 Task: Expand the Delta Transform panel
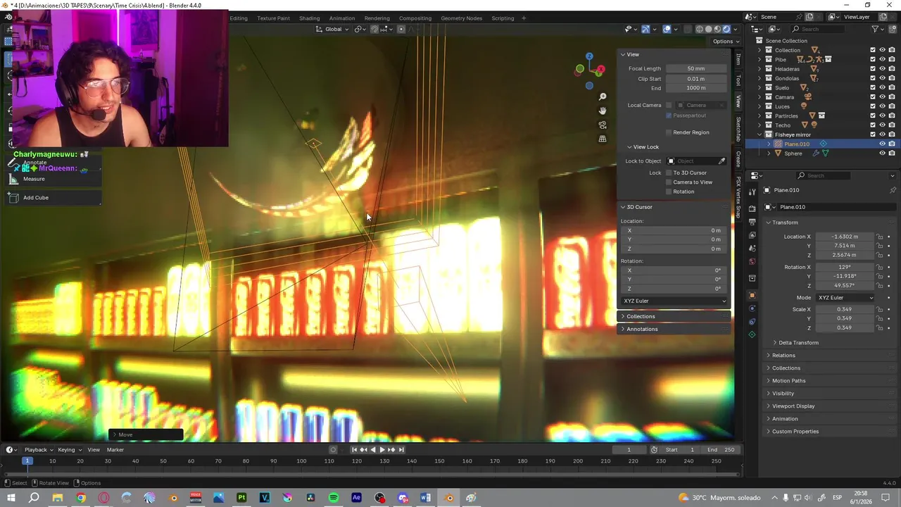[x=798, y=343]
